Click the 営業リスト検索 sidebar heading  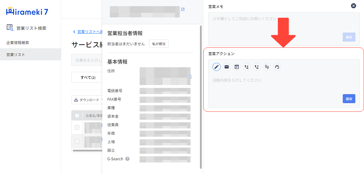coord(31,28)
